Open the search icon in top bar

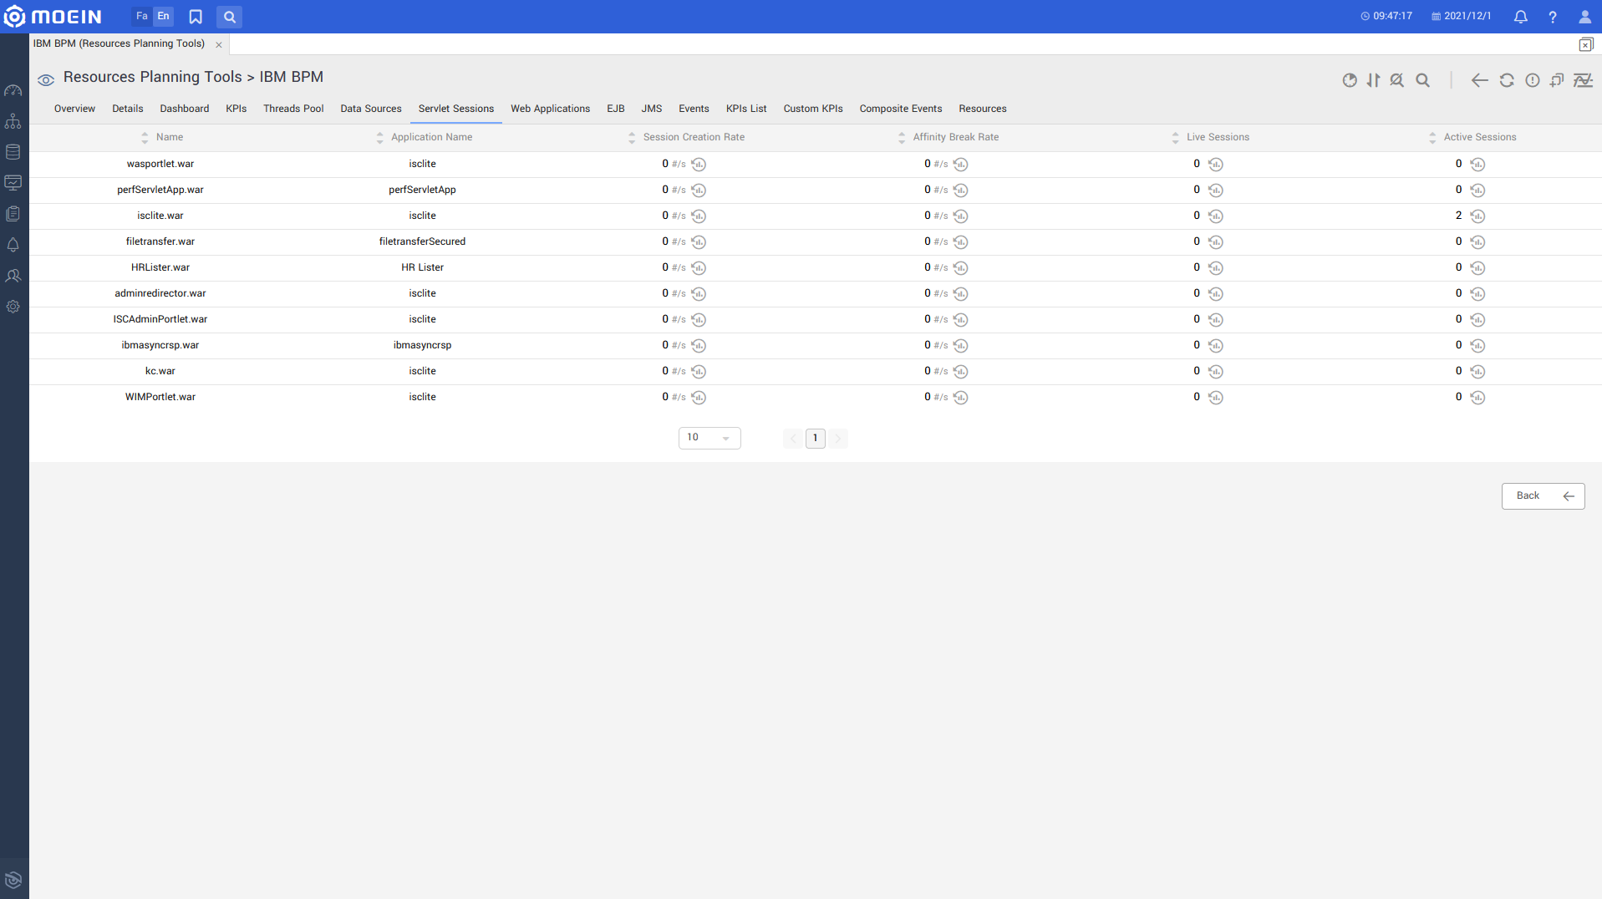tap(229, 16)
